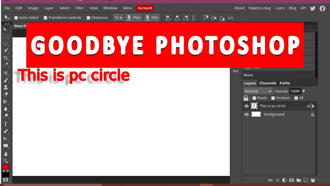Export as SVG button
The height and width of the screenshot is (186, 330).
click(x=151, y=18)
